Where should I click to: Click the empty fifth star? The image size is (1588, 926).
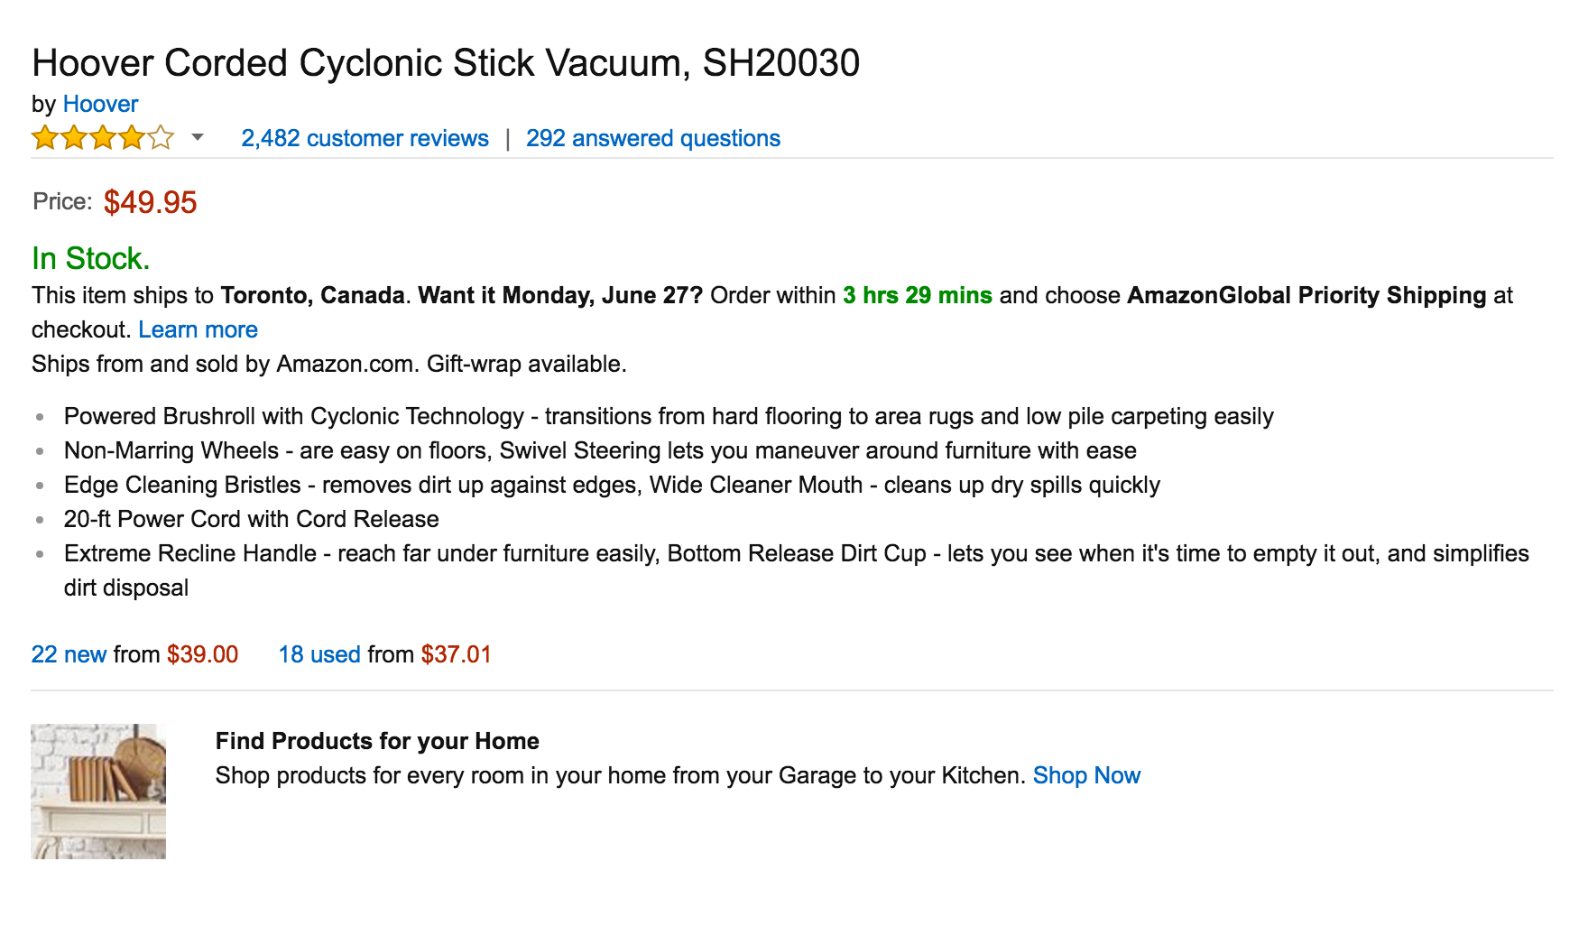coord(162,137)
